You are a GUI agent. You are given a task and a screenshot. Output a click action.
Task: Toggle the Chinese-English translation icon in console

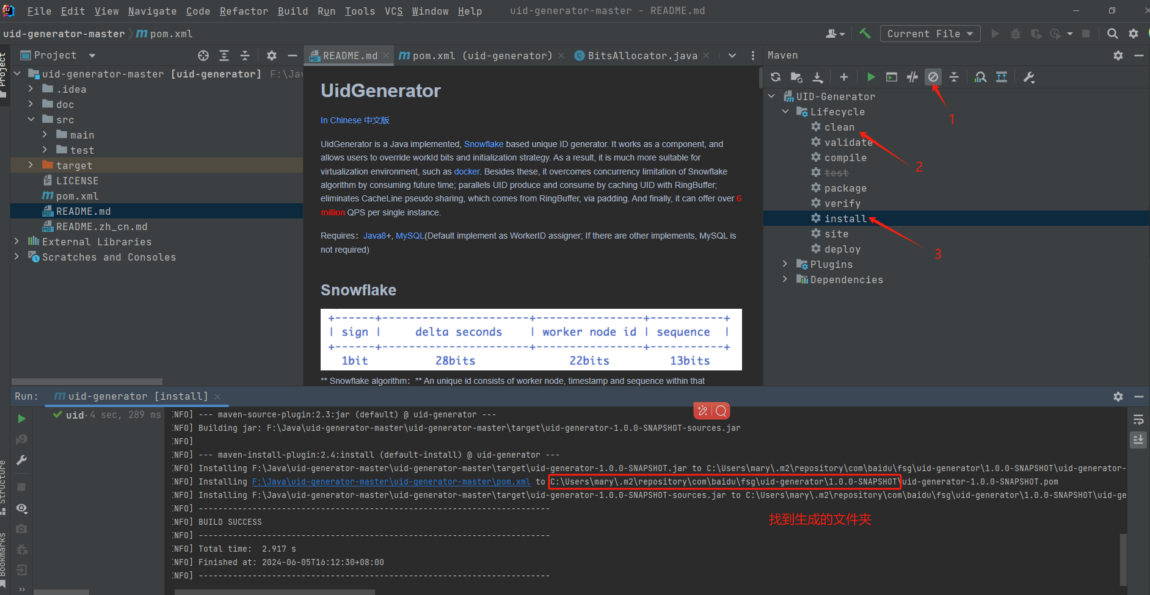pos(703,411)
